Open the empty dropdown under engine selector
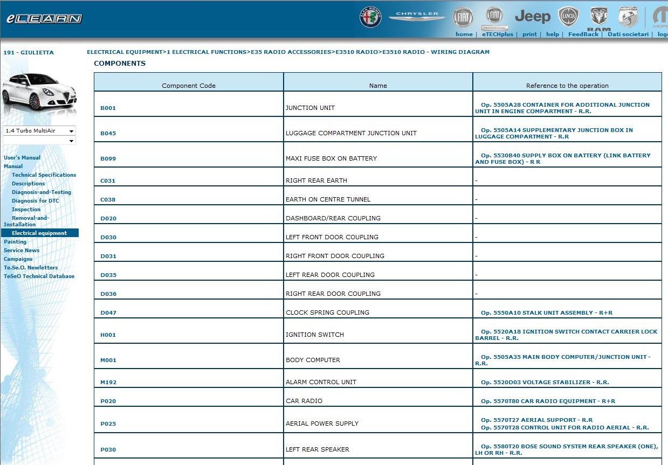This screenshot has width=668, height=465. (39, 141)
